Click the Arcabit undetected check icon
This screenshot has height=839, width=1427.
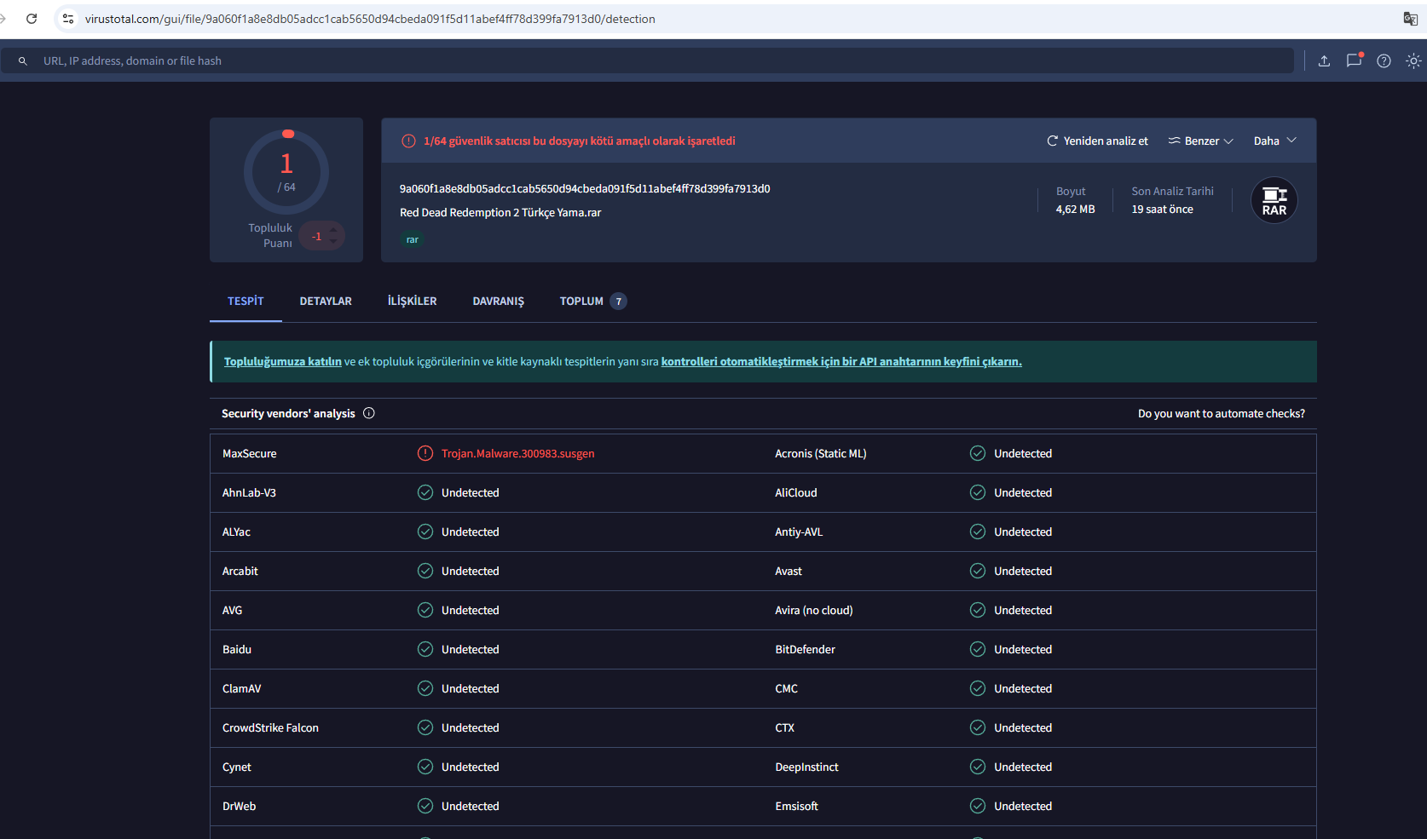click(x=425, y=571)
